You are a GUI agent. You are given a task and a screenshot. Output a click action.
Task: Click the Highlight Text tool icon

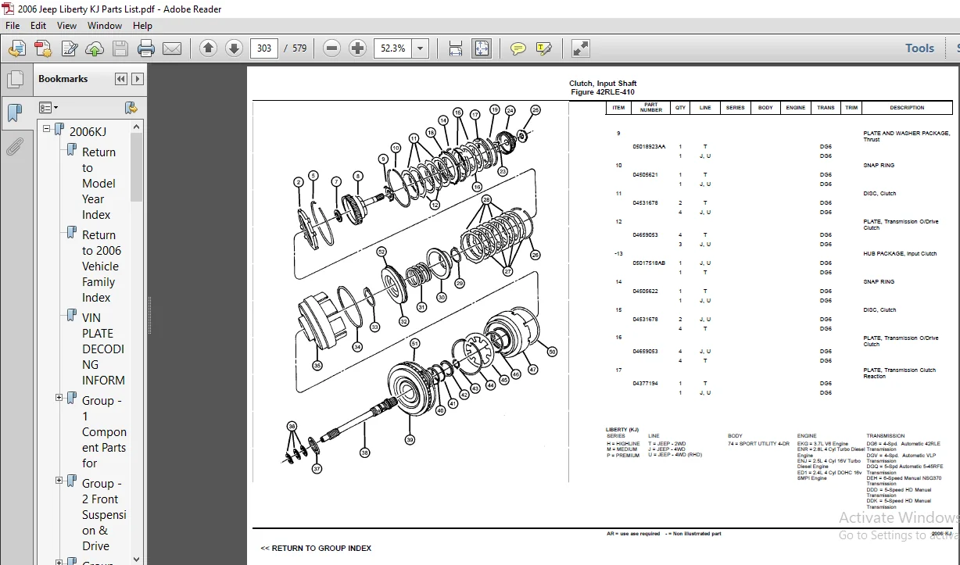click(x=544, y=48)
